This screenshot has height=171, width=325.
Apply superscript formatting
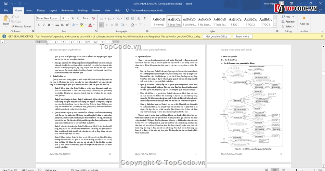click(x=67, y=25)
